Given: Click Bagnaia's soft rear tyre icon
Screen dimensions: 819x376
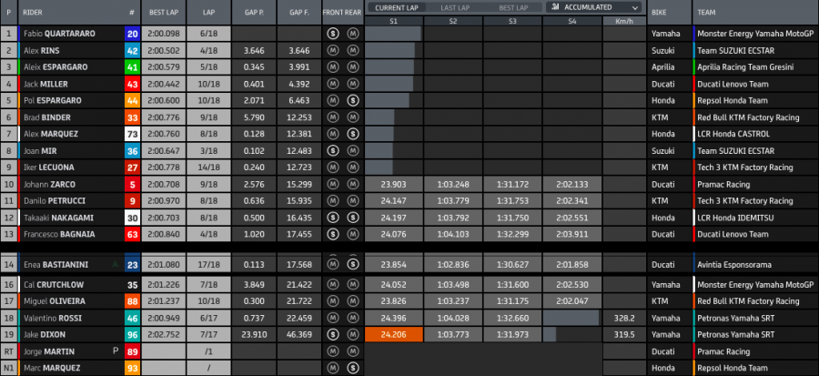Looking at the screenshot, I should [352, 234].
